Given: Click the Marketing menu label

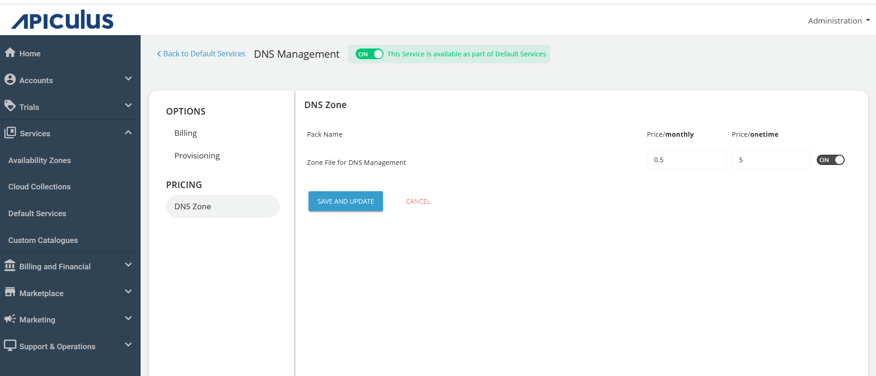Looking at the screenshot, I should coord(37,320).
